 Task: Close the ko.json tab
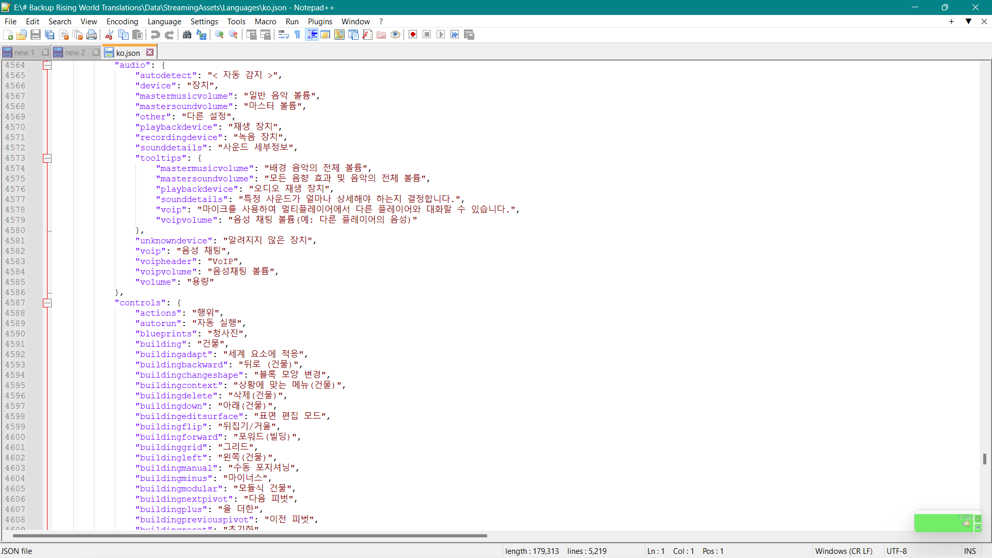150,53
